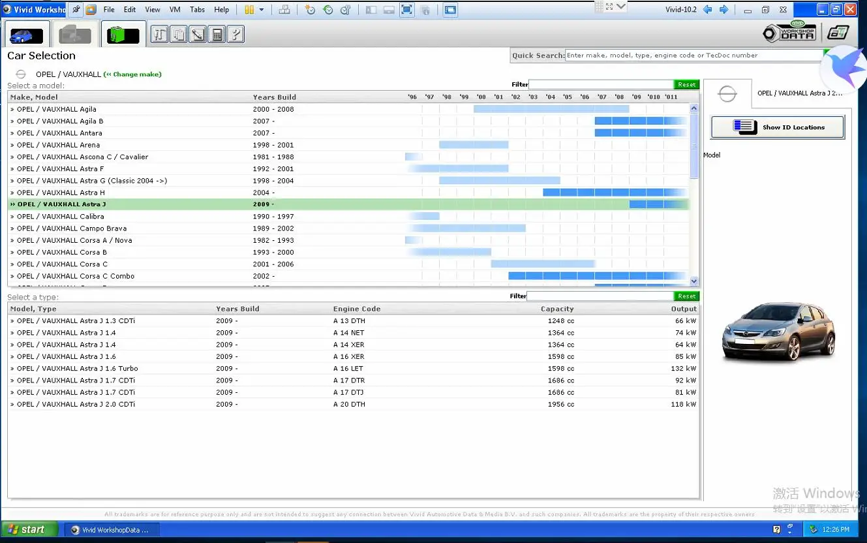This screenshot has height=543, width=867.
Task: Click the taskbar clock showing 12:26 PM
Action: tap(837, 529)
